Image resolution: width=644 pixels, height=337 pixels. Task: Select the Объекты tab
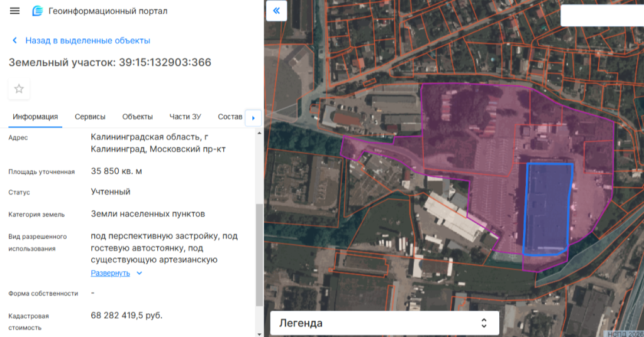point(137,117)
